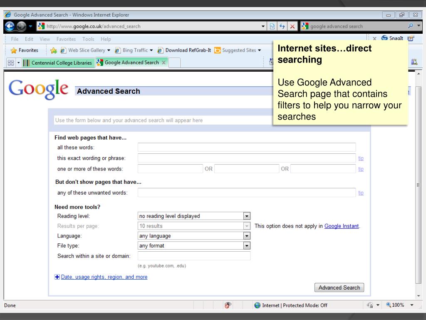
Task: Open the search provider options arrow
Action: pos(419,26)
